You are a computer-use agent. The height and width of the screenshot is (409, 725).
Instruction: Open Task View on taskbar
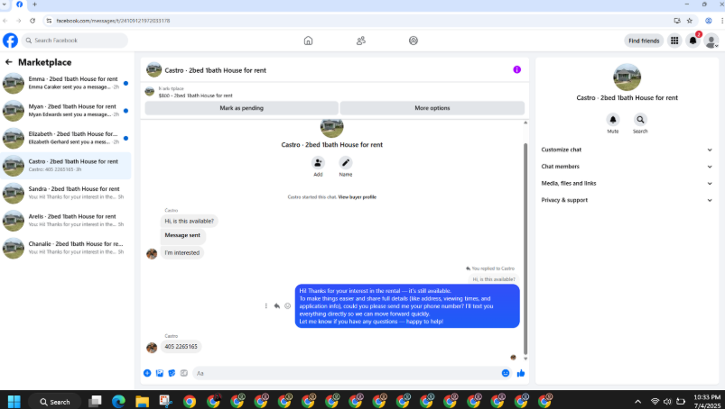95,402
